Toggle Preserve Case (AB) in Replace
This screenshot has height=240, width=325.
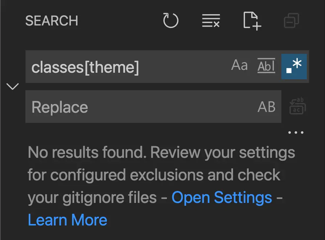(x=266, y=107)
